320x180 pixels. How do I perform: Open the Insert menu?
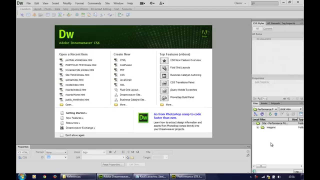point(55,3)
